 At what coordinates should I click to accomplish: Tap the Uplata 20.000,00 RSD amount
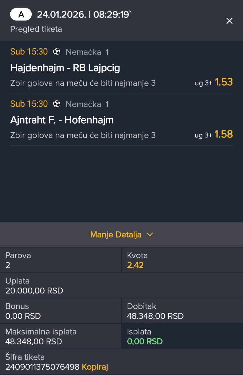click(x=34, y=290)
